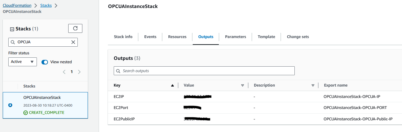The image size is (402, 132).
Task: Collapse the Stacks panel header icon
Action: [x=12, y=29]
